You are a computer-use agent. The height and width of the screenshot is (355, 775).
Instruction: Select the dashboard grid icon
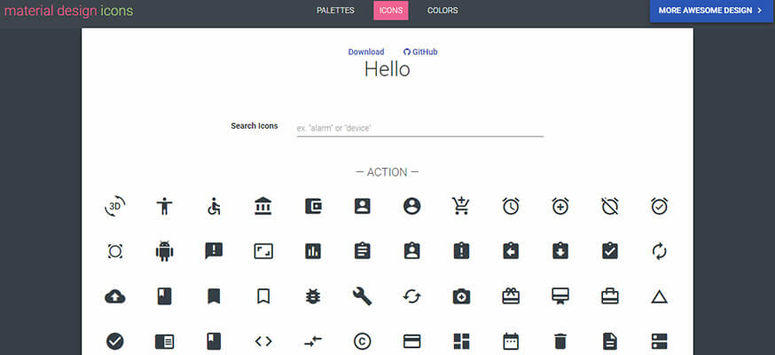pos(461,341)
